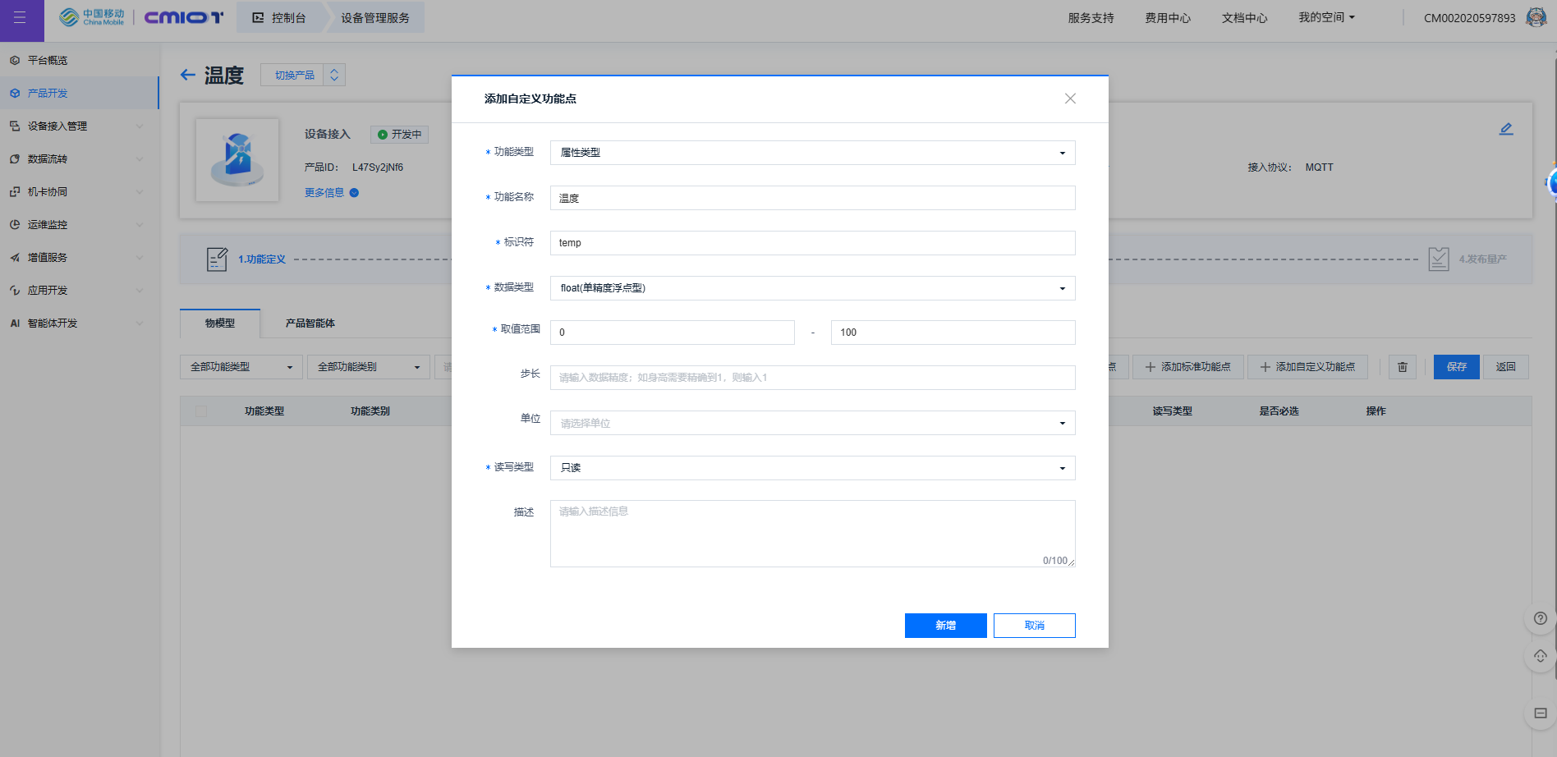Screen dimensions: 1557x757
Task: Click the 描述 text area
Action: pyautogui.click(x=811, y=533)
